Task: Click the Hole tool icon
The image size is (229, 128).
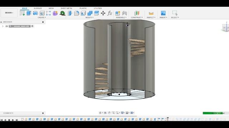Action: 42,13
